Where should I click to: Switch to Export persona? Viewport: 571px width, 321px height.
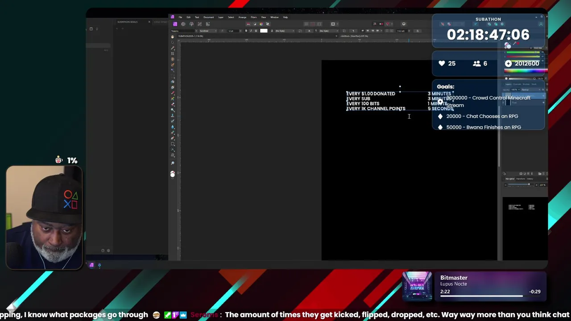208,24
